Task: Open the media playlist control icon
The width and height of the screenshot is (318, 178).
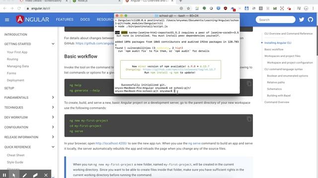Action: pyautogui.click(x=299, y=8)
